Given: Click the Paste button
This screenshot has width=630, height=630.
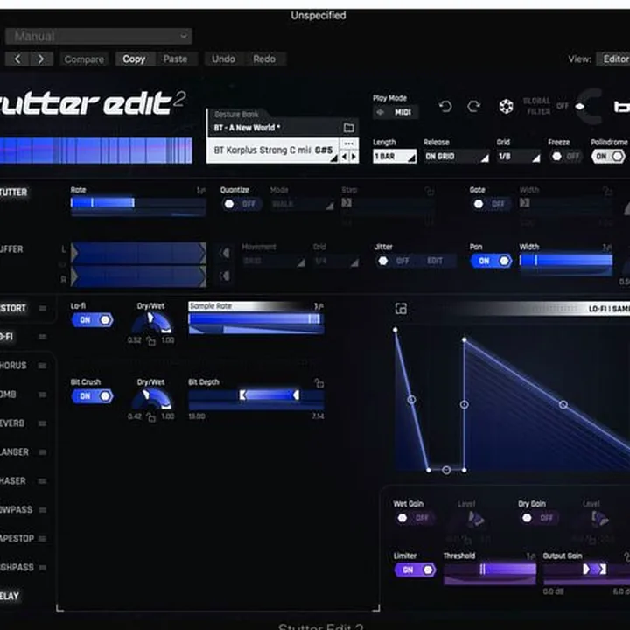Looking at the screenshot, I should [x=176, y=59].
